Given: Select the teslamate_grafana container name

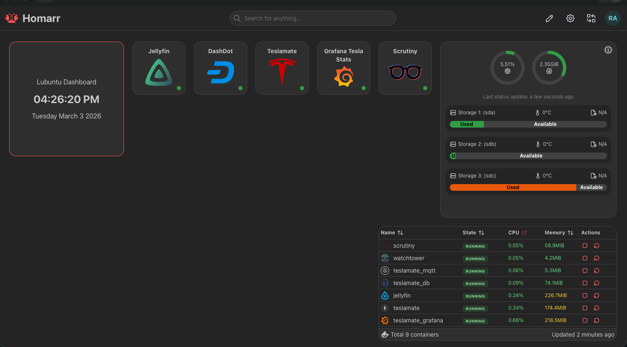Looking at the screenshot, I should [x=418, y=320].
